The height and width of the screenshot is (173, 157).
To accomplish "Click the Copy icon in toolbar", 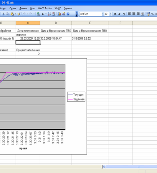I will (8, 14).
